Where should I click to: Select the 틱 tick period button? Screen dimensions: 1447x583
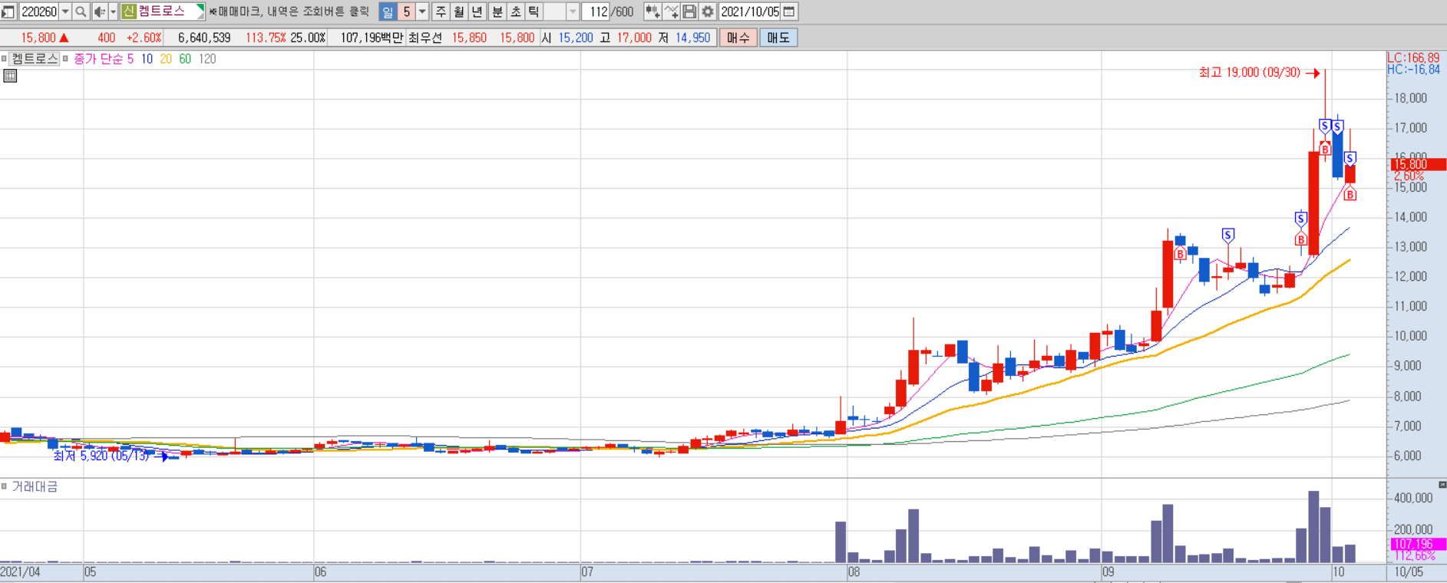[x=534, y=12]
